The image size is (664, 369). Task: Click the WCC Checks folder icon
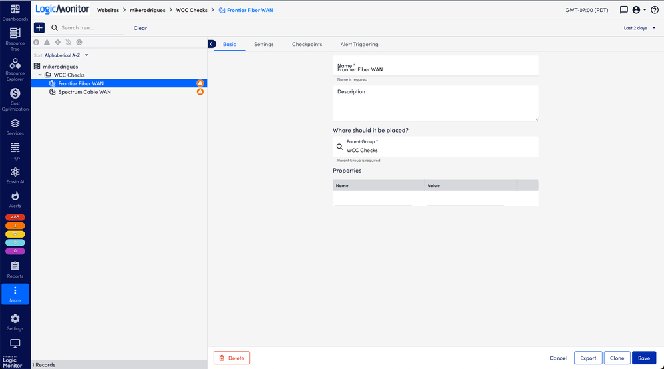[x=48, y=75]
